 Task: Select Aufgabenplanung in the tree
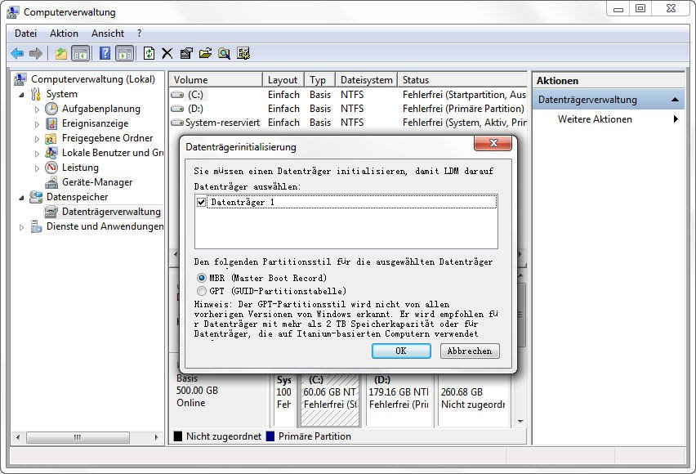point(100,109)
